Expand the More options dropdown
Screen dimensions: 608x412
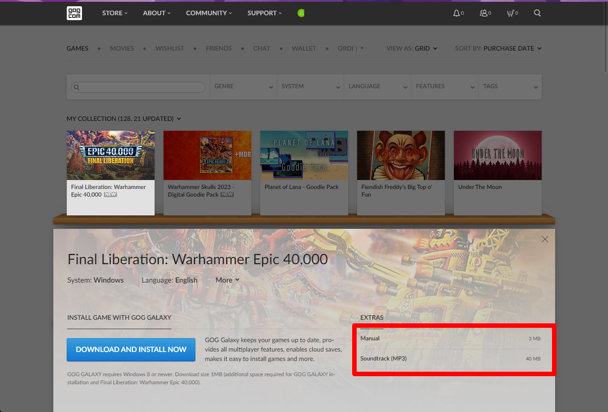click(x=228, y=280)
